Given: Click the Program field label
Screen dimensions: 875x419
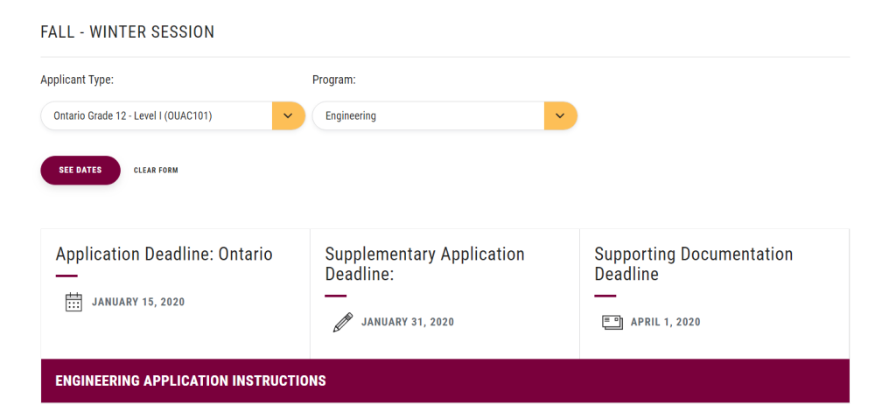Looking at the screenshot, I should tap(334, 80).
